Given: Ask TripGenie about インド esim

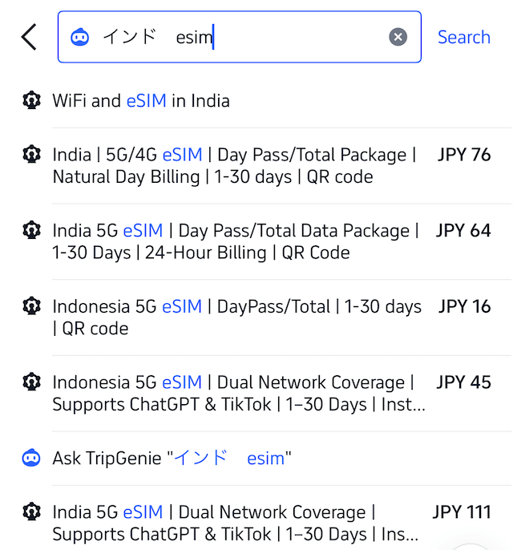Looking at the screenshot, I should pos(172,459).
